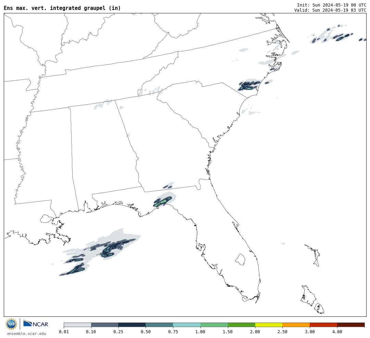Click the colorbar label '1.00'
The width and height of the screenshot is (370, 338).
click(x=200, y=331)
